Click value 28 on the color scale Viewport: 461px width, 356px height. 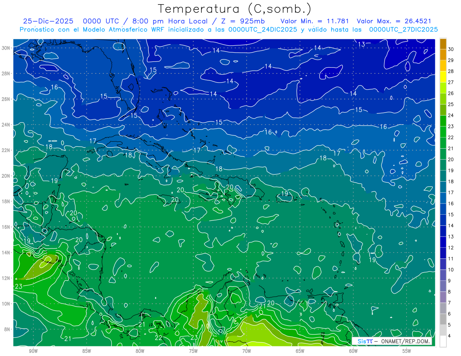[x=451, y=71]
